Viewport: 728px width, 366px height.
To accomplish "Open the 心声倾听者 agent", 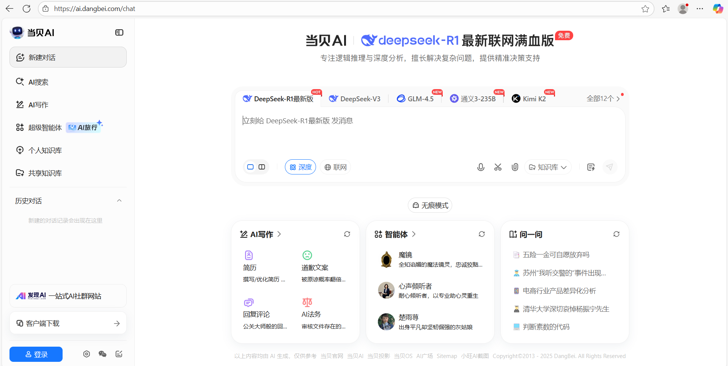I will pyautogui.click(x=430, y=291).
